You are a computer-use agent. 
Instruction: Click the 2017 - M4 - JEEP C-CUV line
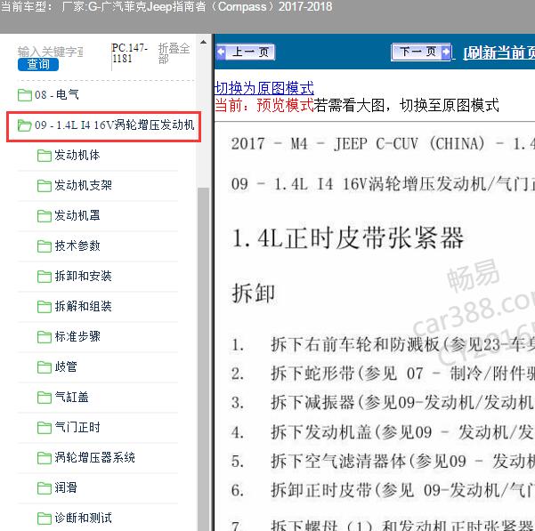tap(383, 143)
